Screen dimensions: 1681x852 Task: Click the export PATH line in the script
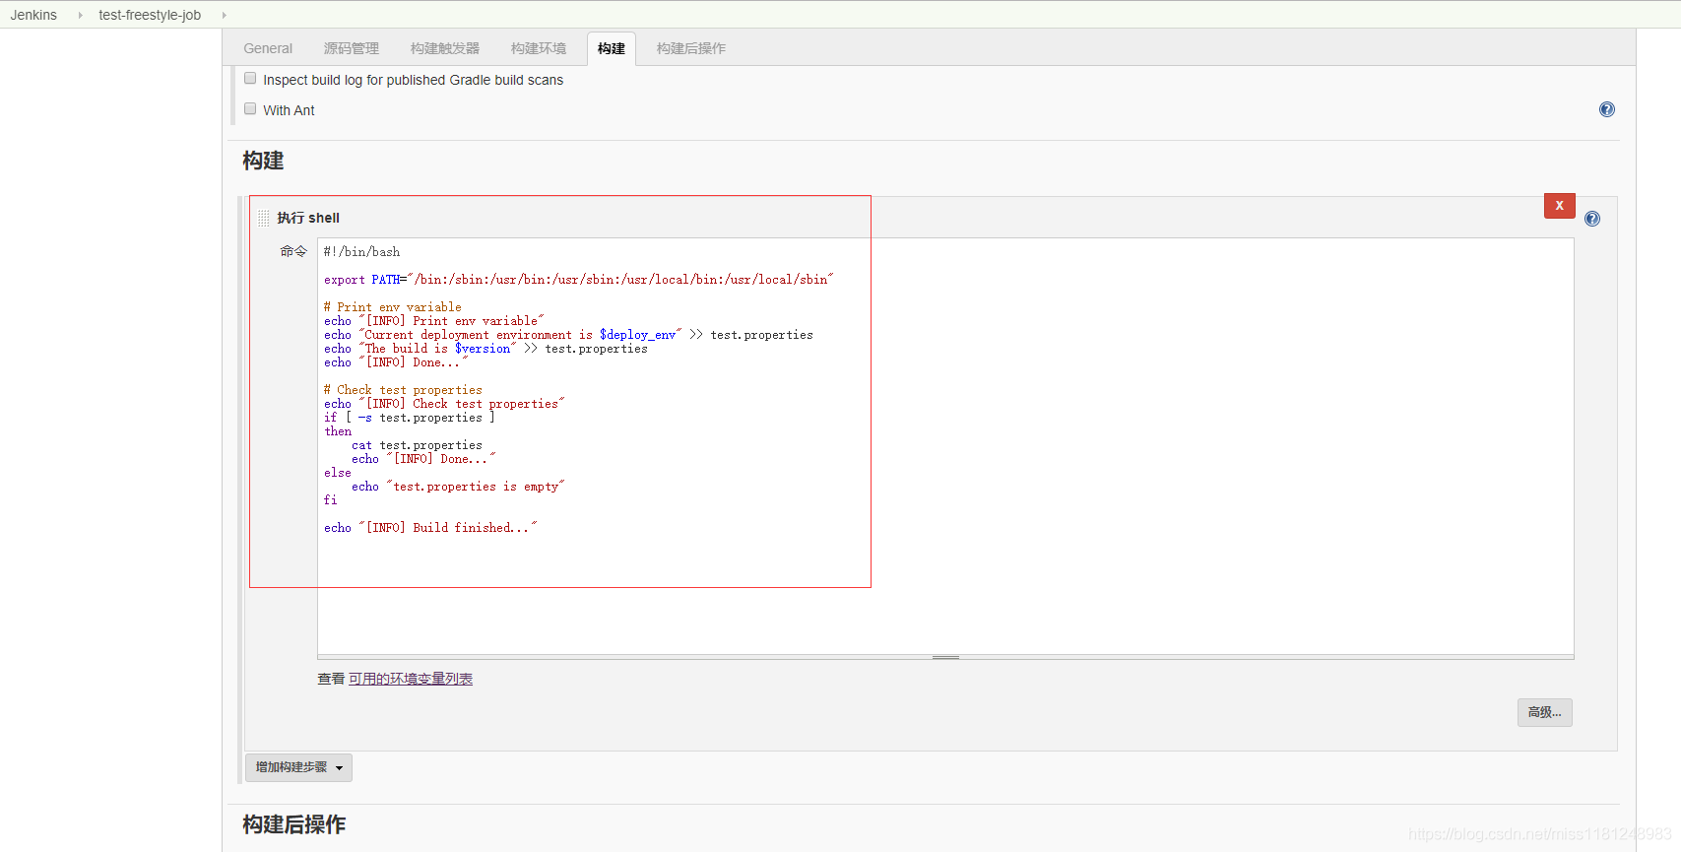point(579,280)
